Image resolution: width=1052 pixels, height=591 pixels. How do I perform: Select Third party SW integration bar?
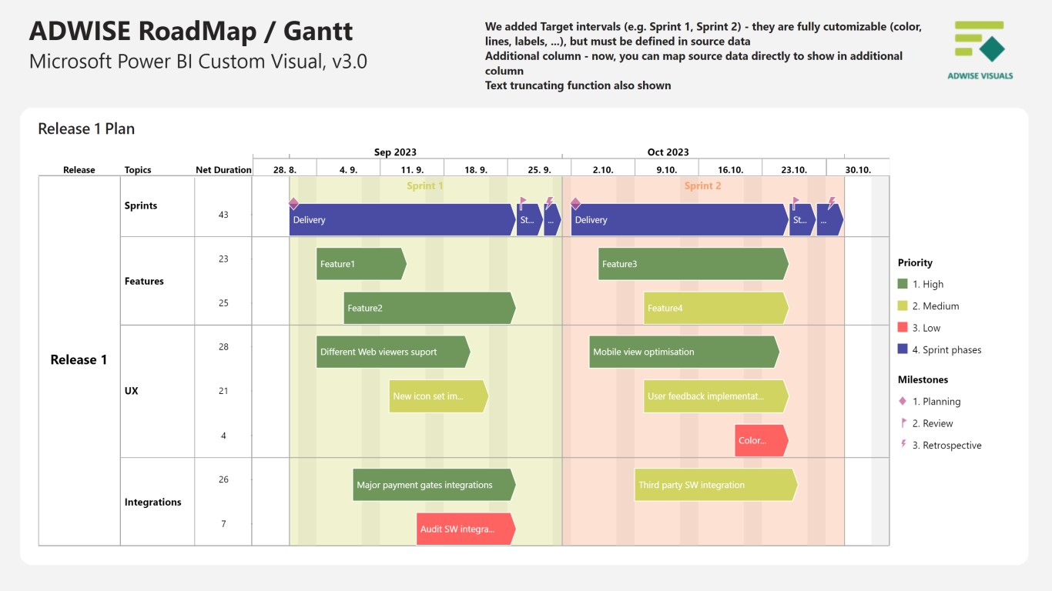click(x=716, y=485)
